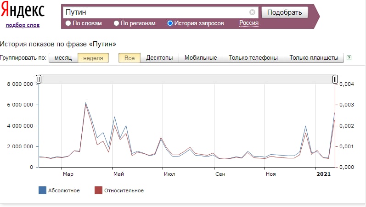Clear the search field with the X icon

pyautogui.click(x=252, y=12)
